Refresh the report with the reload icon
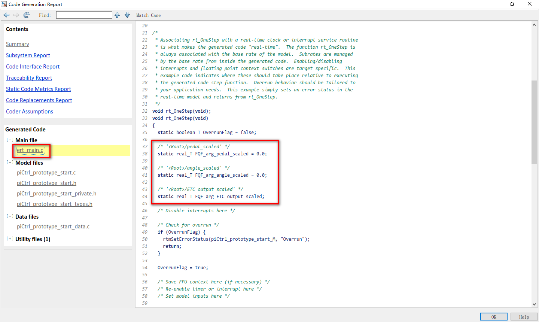 [x=27, y=15]
